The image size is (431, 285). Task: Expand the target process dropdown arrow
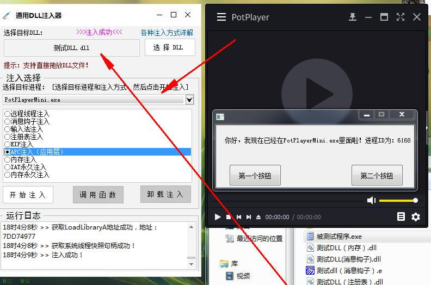click(x=190, y=100)
